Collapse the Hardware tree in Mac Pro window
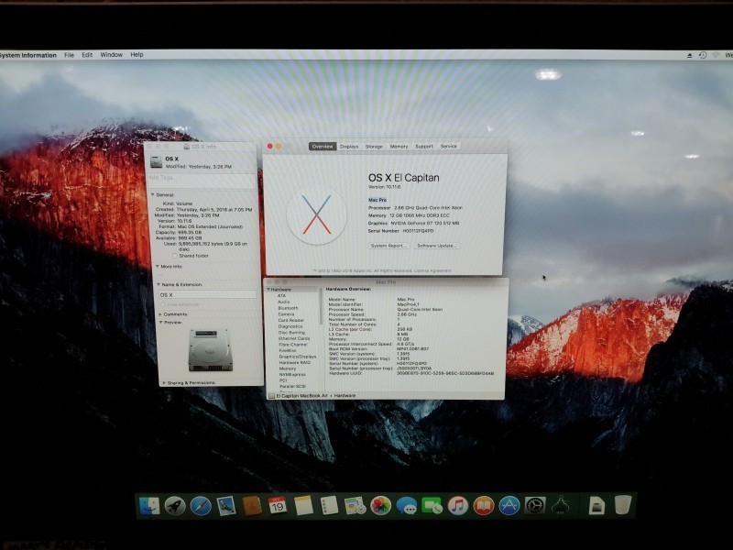 click(268, 290)
